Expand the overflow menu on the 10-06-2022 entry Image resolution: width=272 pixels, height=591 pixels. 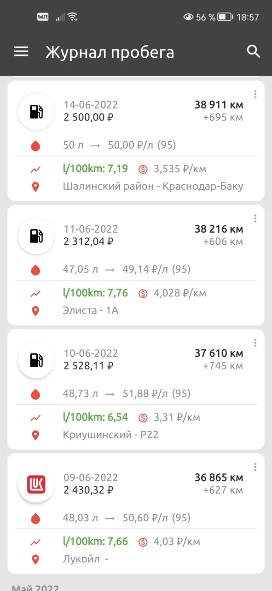click(255, 343)
